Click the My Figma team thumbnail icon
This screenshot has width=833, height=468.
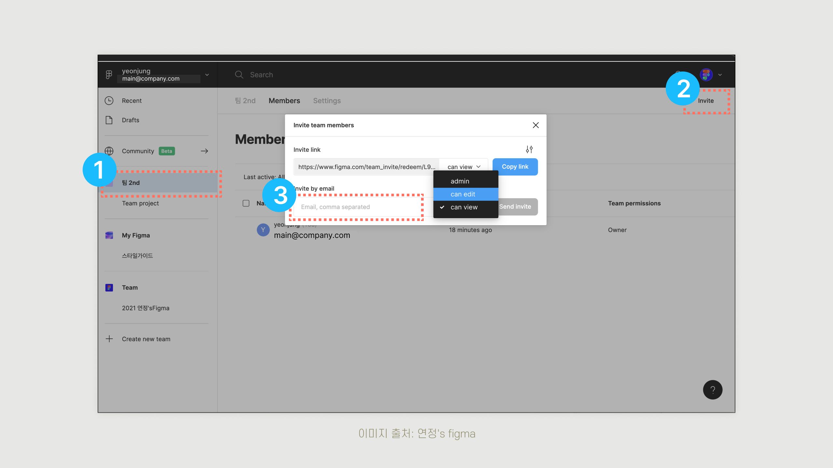tap(109, 235)
